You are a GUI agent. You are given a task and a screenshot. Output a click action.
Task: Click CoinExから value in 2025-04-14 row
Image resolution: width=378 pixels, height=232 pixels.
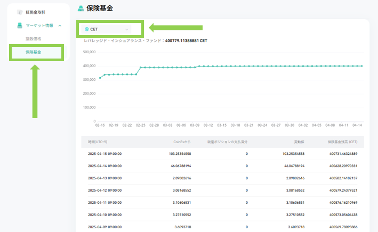click(x=181, y=166)
